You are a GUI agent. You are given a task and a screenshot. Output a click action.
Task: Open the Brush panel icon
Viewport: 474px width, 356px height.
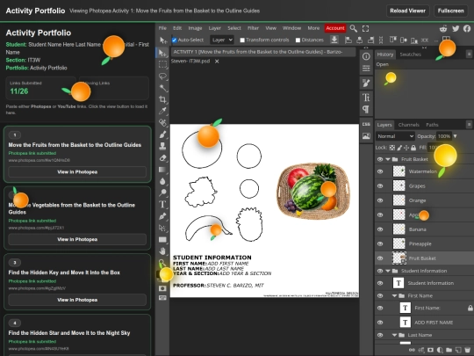366,83
